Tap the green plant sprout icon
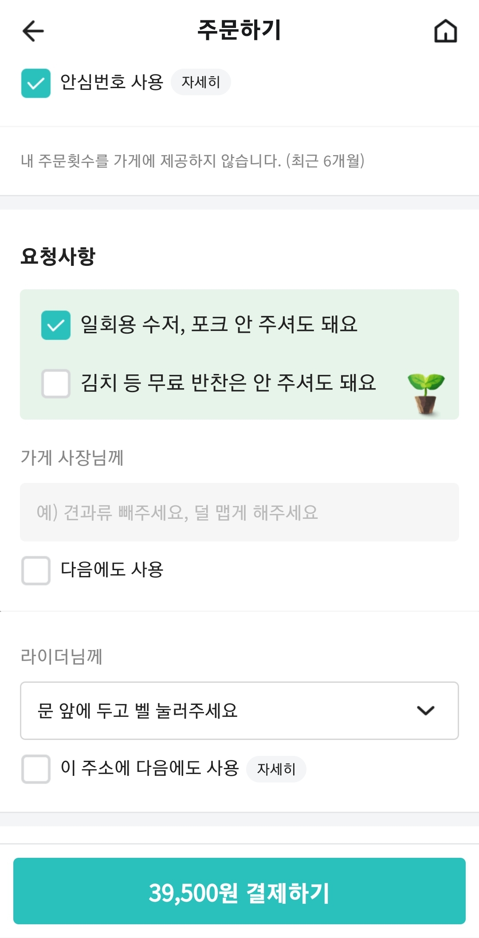This screenshot has width=479, height=938. click(426, 393)
